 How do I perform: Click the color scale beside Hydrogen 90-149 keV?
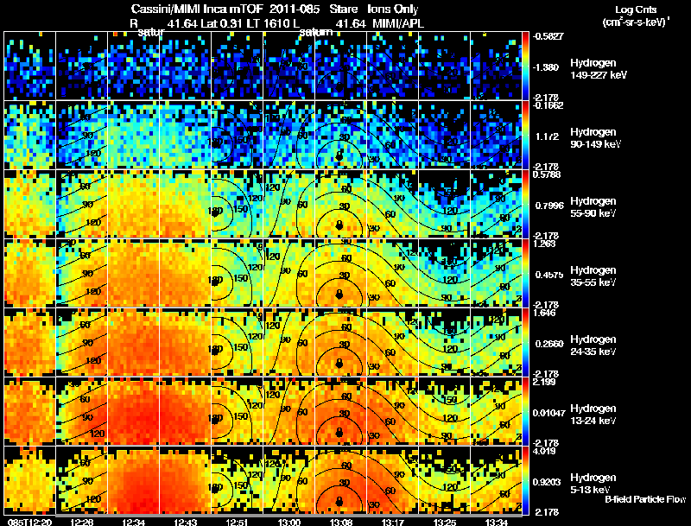click(x=525, y=135)
